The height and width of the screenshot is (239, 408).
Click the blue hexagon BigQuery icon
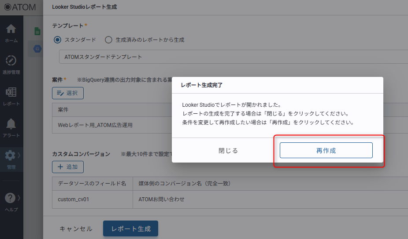[38, 49]
